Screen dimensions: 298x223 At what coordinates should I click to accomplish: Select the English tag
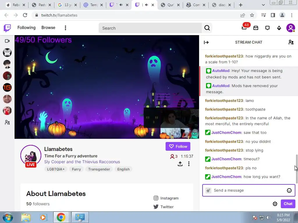coord(123,169)
